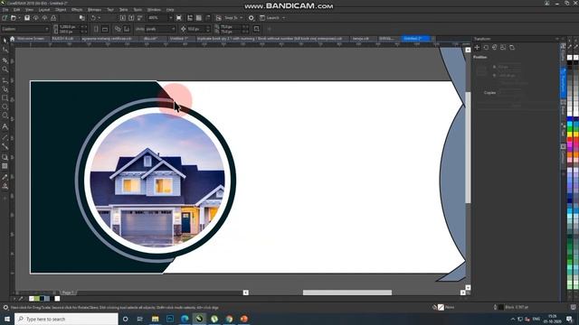Image resolution: width=579 pixels, height=325 pixels.
Task: Toggle show rulers button
Action: coord(190,18)
